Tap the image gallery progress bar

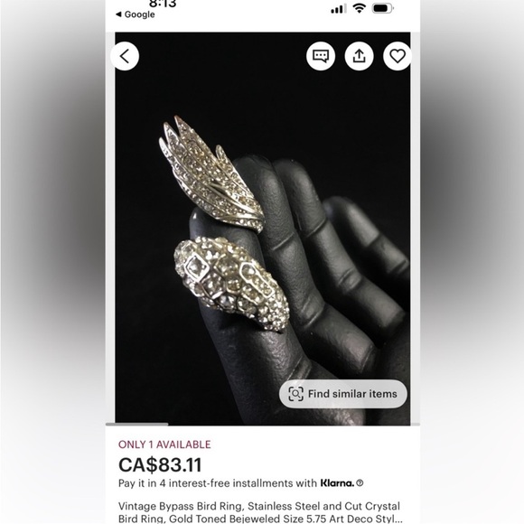coord(263,424)
